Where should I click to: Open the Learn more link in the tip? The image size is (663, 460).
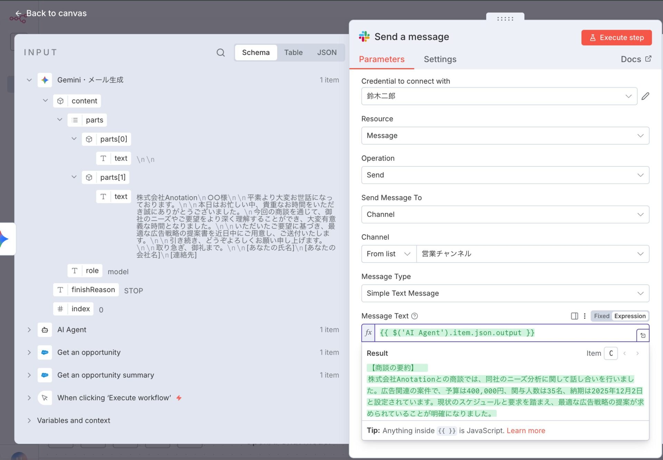[x=526, y=431]
